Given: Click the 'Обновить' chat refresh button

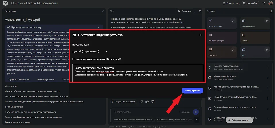Looking at the screenshot, I should [x=185, y=11].
